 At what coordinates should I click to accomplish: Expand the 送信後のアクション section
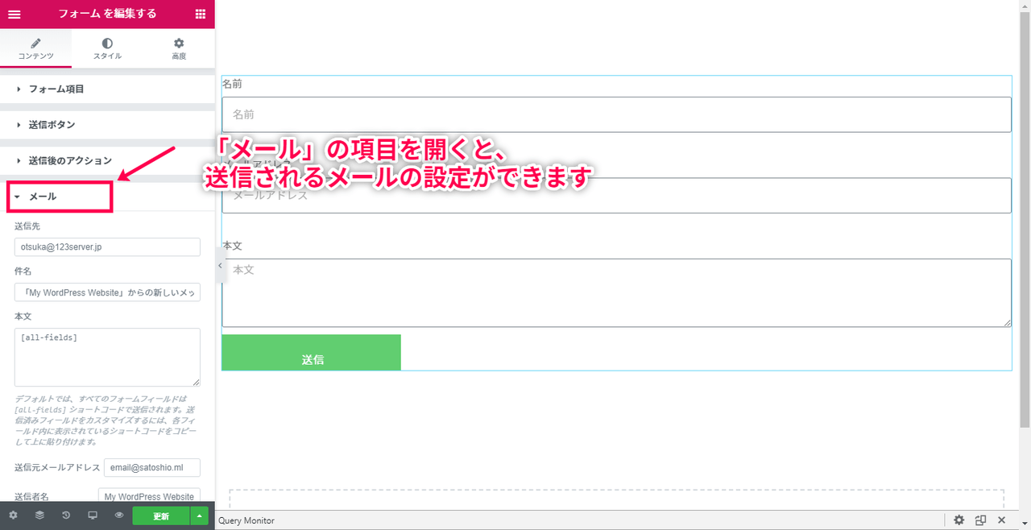coord(107,160)
